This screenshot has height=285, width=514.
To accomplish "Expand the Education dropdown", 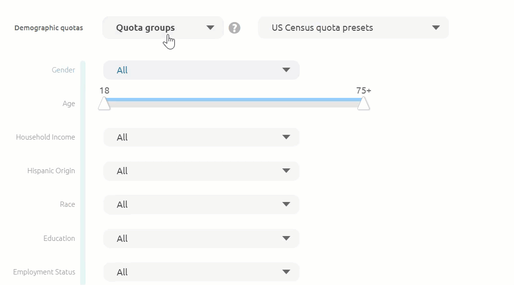I will pyautogui.click(x=201, y=238).
